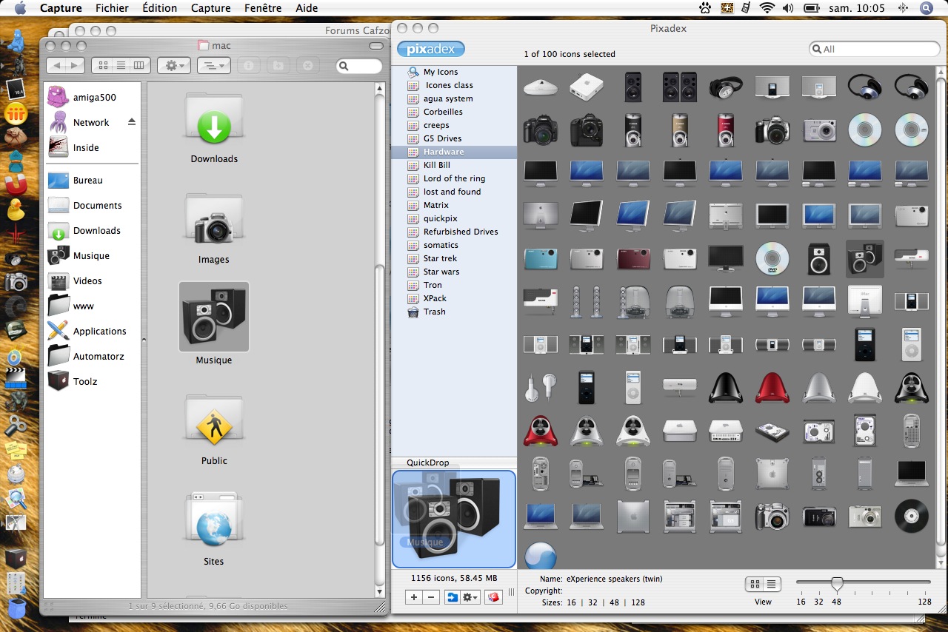Click the pixadex logo button
Viewport: 948px width, 632px height.
(431, 50)
